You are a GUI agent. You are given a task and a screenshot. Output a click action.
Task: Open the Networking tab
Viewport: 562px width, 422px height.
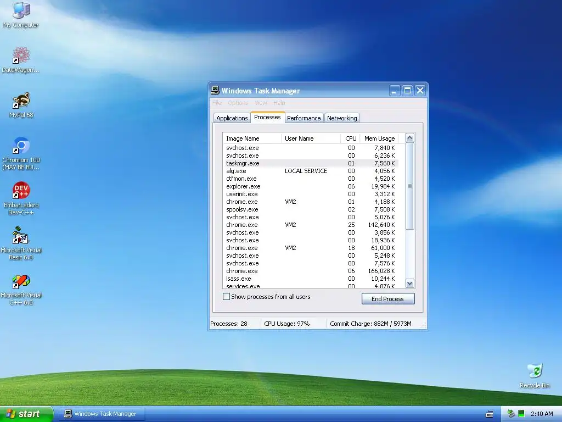tap(342, 118)
